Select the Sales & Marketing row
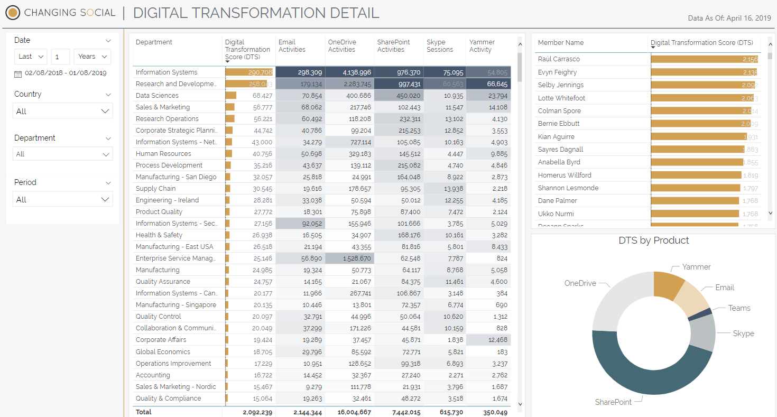The height and width of the screenshot is (417, 777). point(322,107)
